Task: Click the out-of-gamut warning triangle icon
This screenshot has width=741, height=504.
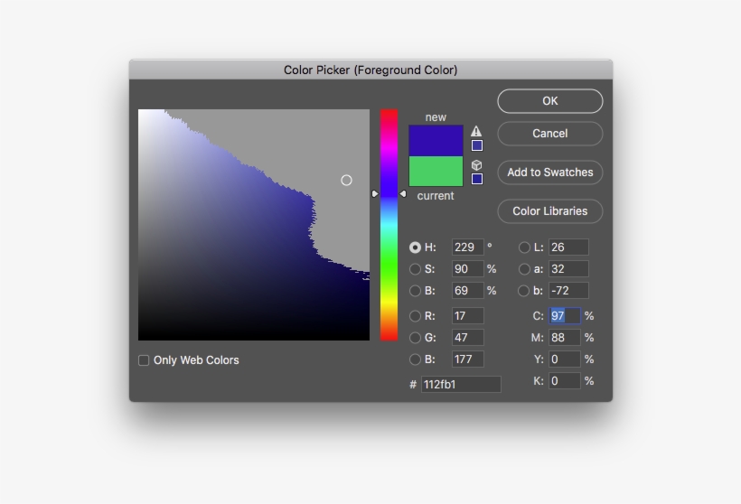Action: (x=476, y=131)
